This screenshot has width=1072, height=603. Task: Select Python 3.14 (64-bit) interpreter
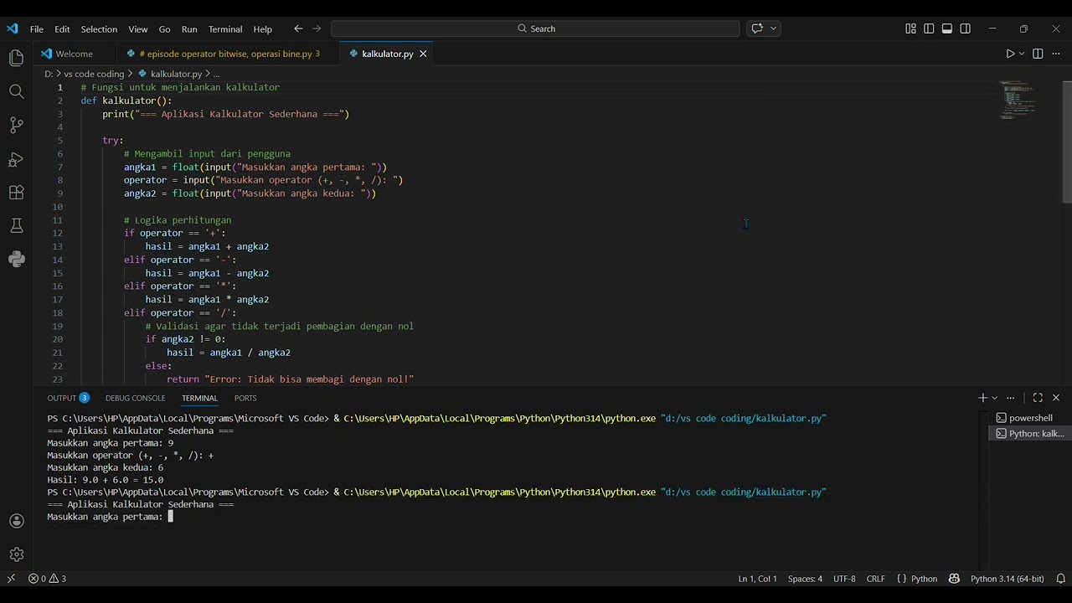coord(1008,579)
